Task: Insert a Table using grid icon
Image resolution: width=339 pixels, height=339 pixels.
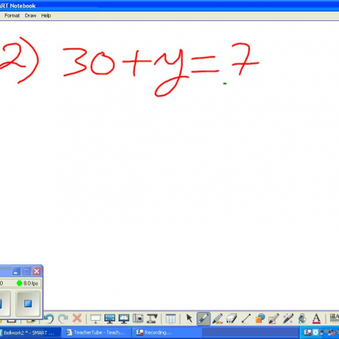Action: [x=170, y=319]
